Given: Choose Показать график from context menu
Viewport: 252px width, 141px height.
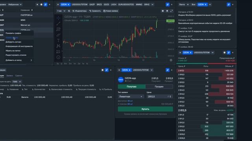Looking at the screenshot, I should 13,33.
